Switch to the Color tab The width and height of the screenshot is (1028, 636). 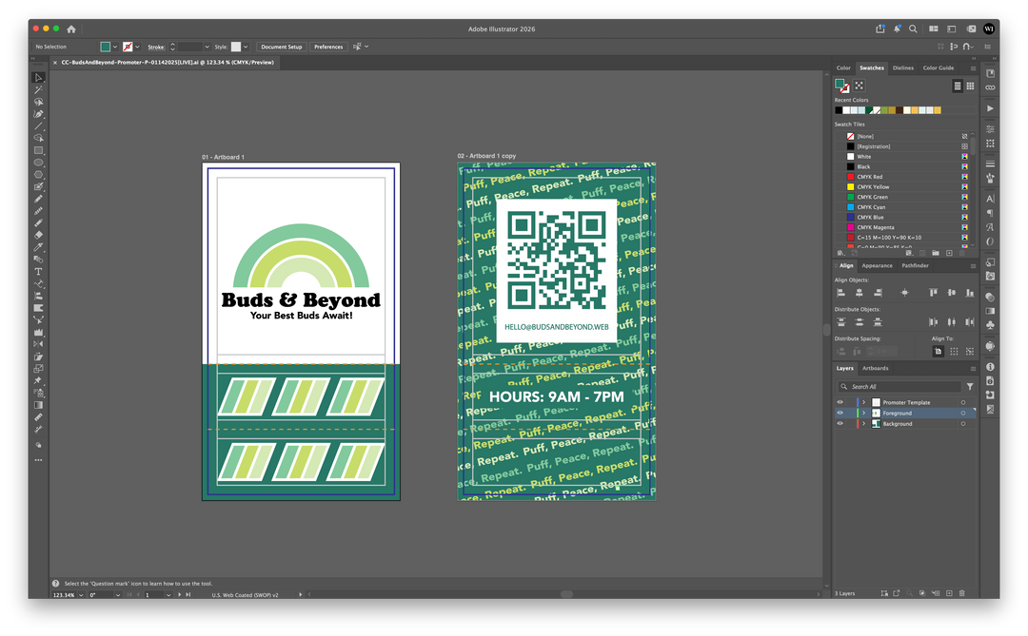coord(843,67)
